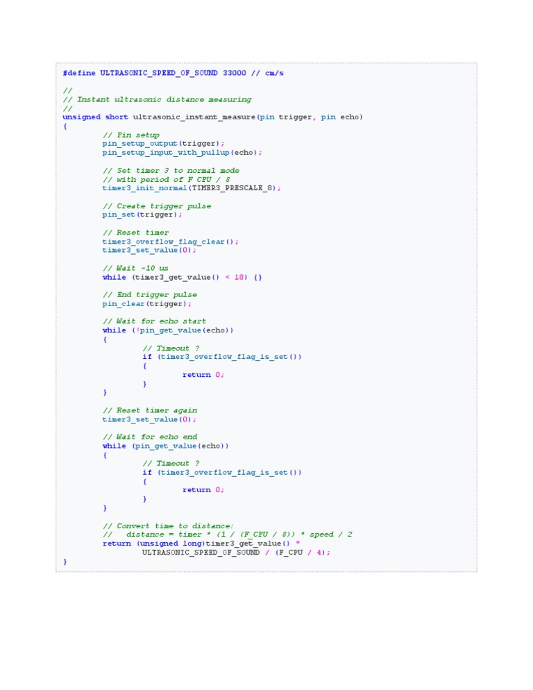Click the 'Convert time to distance:' comment
The image size is (533, 690).
(168, 526)
